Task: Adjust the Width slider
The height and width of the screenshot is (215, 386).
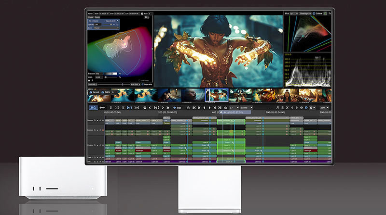Action: 111,77
